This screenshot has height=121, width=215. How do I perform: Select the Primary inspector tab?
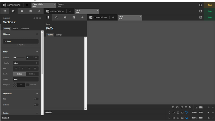7,29
